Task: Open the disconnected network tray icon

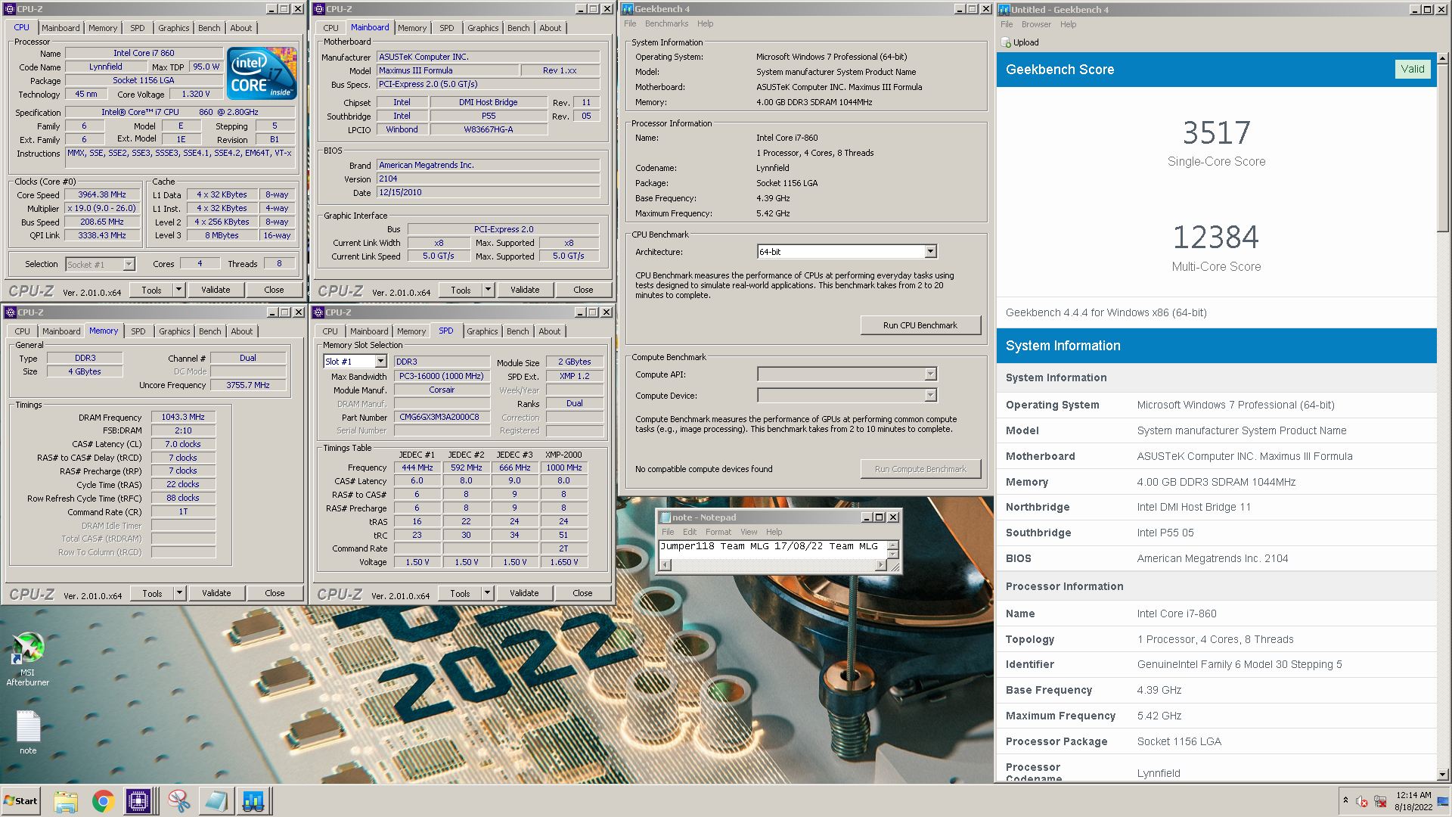Action: pyautogui.click(x=1380, y=801)
